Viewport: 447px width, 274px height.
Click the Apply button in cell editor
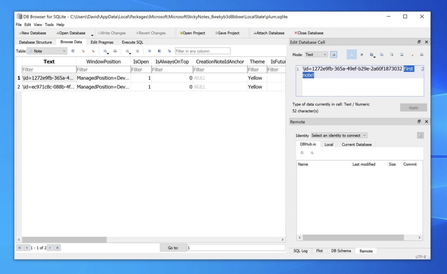pos(413,108)
